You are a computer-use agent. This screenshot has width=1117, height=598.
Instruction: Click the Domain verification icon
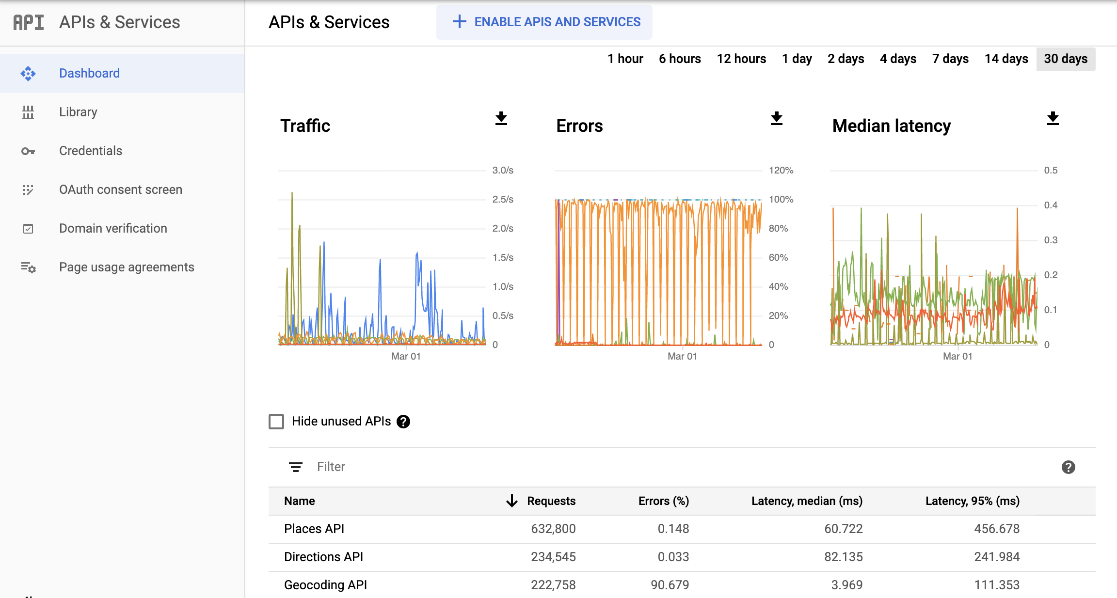tap(28, 227)
